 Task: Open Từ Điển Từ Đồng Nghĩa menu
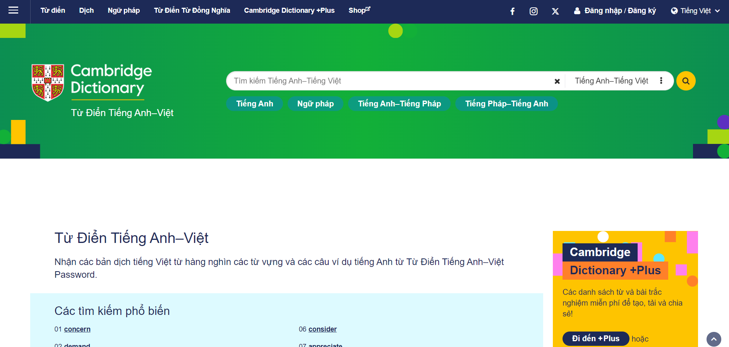[x=192, y=10]
